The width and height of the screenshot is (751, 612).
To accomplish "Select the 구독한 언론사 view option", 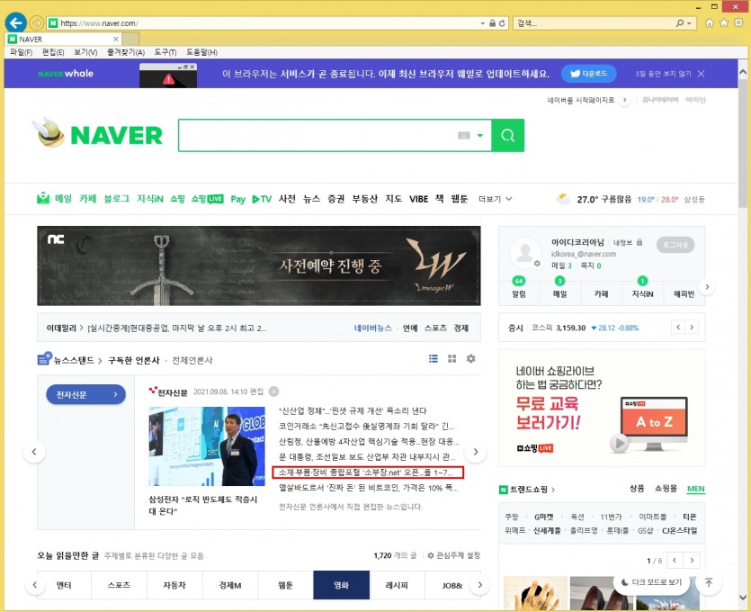I will 133,360.
